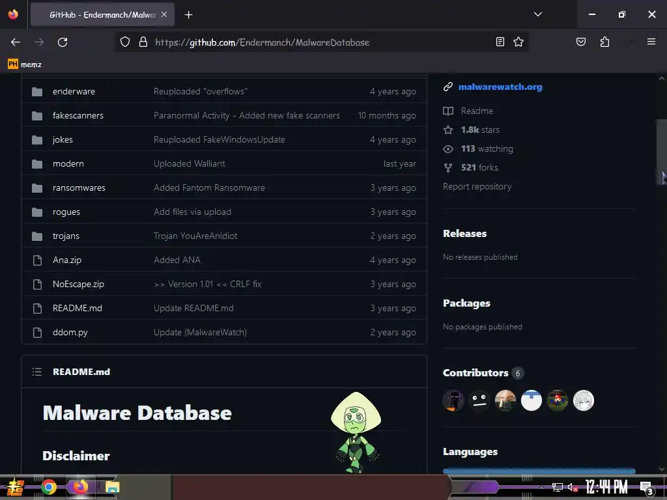The image size is (667, 500).
Task: Open commit 'Add files via upload'
Action: click(x=192, y=212)
